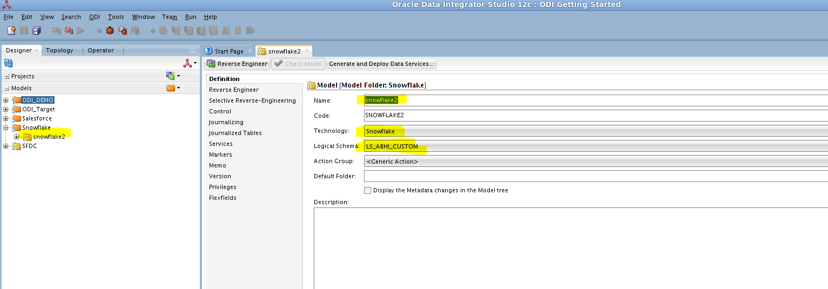Click the Save floppy disk icon
Viewport: 828px width, 289px height.
(24, 31)
